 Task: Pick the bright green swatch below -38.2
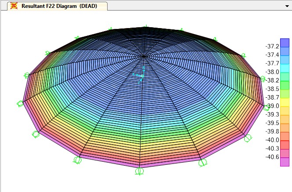point(285,85)
